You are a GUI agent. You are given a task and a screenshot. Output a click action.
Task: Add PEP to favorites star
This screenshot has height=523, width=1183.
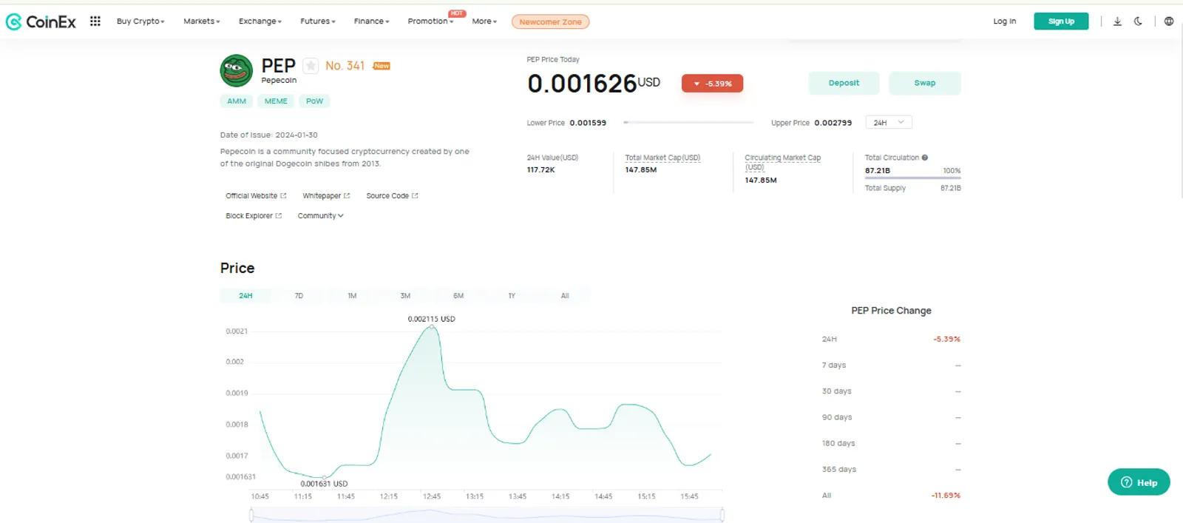(311, 66)
